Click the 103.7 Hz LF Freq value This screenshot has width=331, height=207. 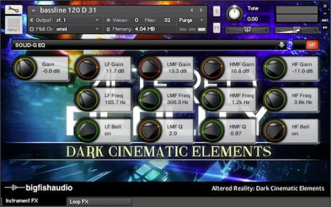pos(115,103)
